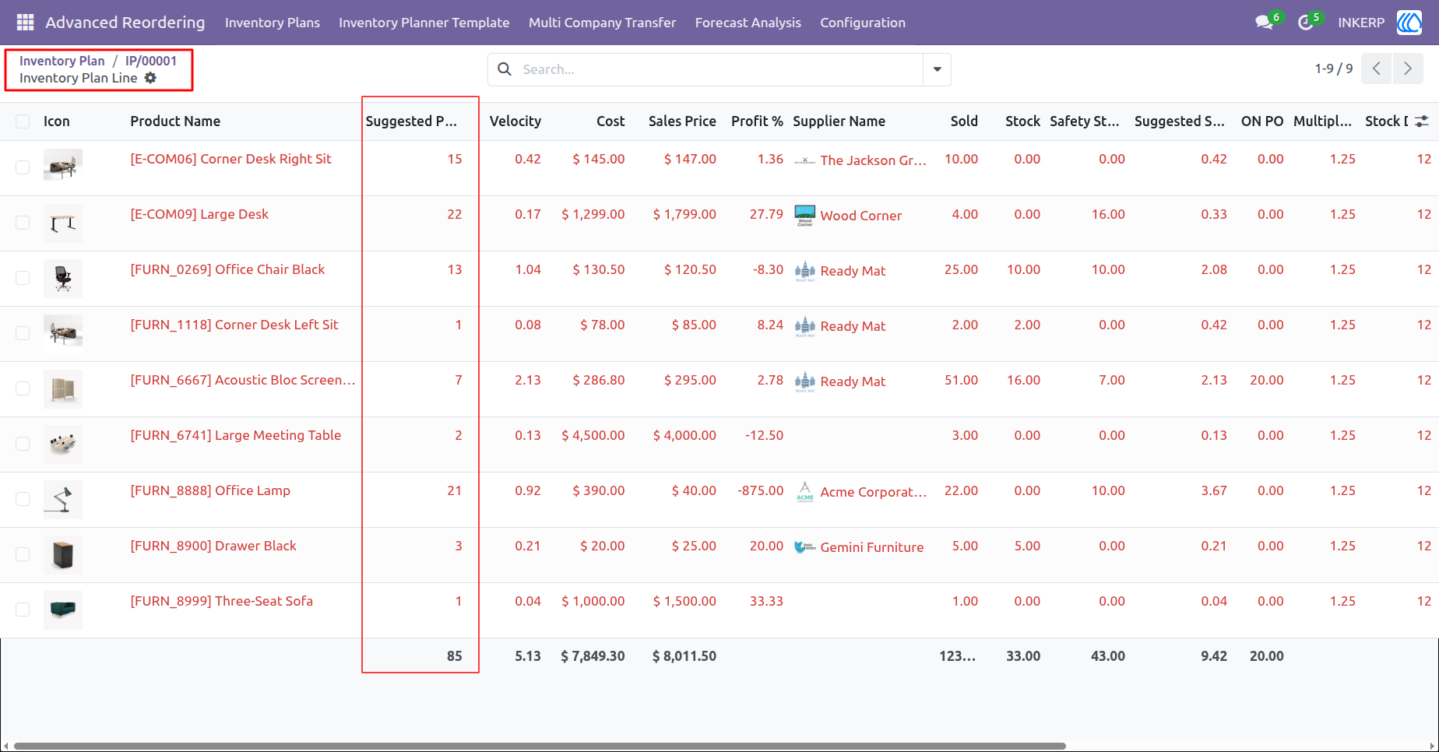The width and height of the screenshot is (1439, 752).
Task: Expand the search options dropdown arrow
Action: [x=937, y=69]
